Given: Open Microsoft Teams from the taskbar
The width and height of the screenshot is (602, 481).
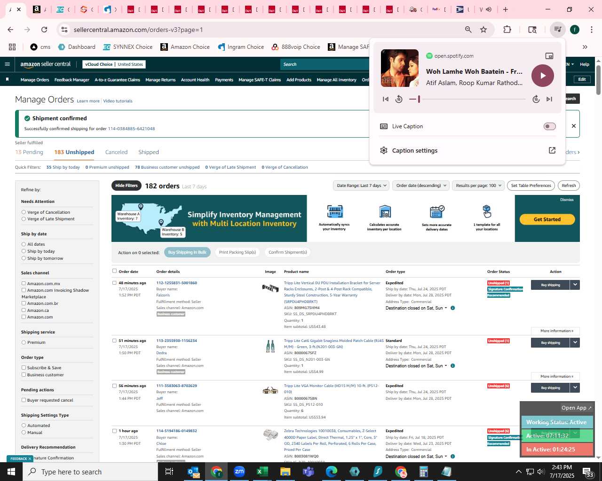Looking at the screenshot, I should pyautogui.click(x=309, y=472).
